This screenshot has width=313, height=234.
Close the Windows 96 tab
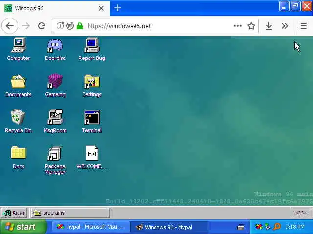101,8
